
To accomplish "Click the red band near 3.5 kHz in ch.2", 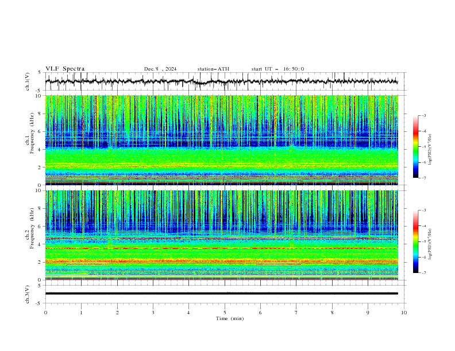I will click(221, 248).
